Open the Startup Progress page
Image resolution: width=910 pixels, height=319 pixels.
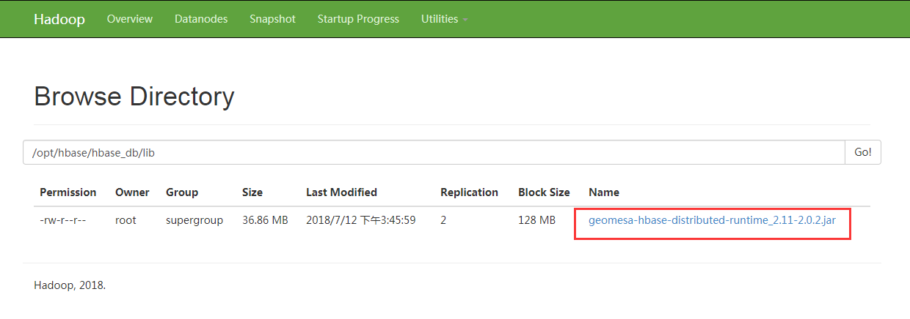(358, 19)
